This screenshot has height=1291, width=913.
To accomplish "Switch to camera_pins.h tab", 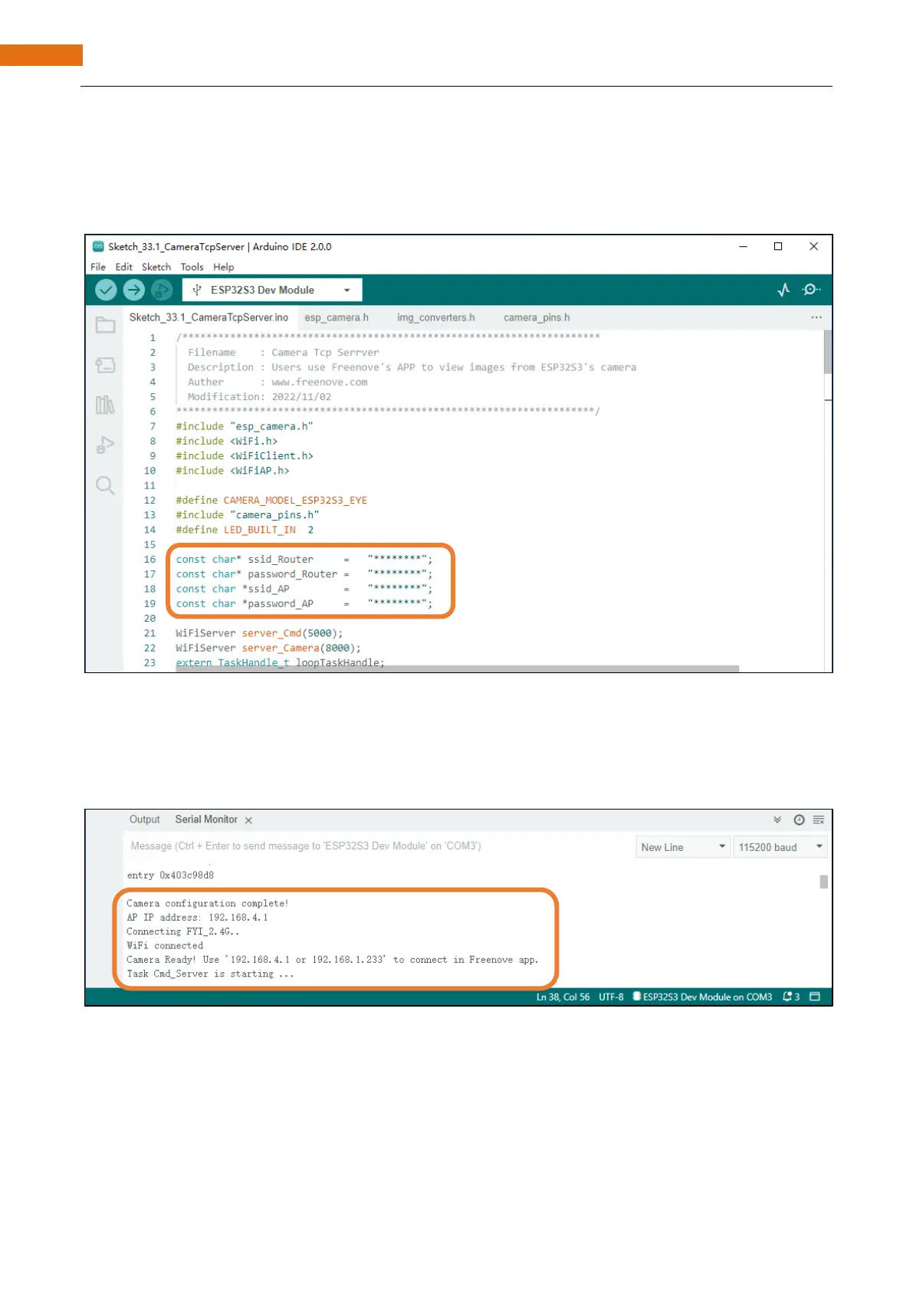I will [537, 317].
